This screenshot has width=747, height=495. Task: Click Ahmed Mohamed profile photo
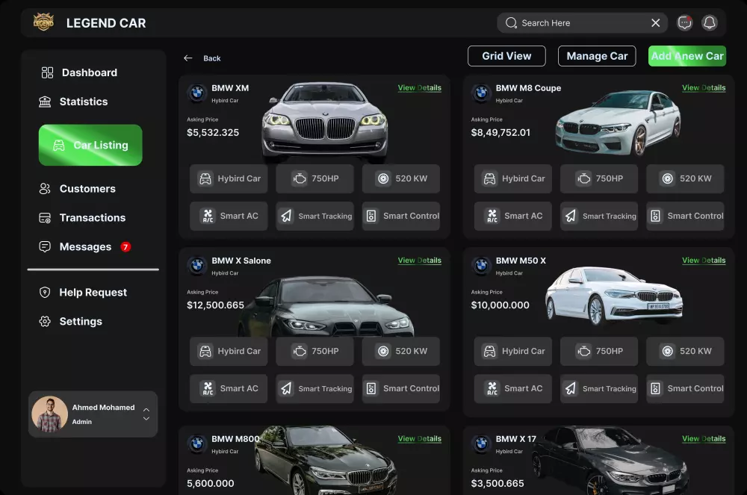click(x=49, y=414)
